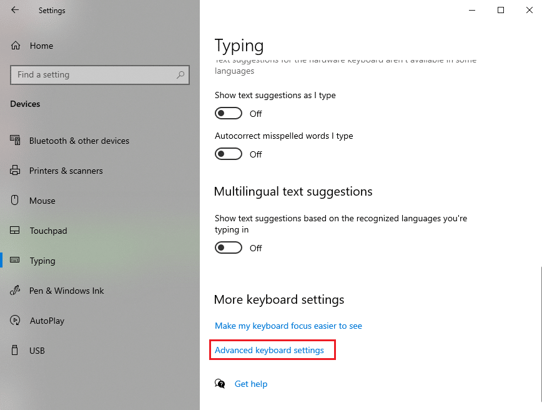Open Printers & scanners settings
Screen dimensions: 542x410
pyautogui.click(x=15, y=170)
